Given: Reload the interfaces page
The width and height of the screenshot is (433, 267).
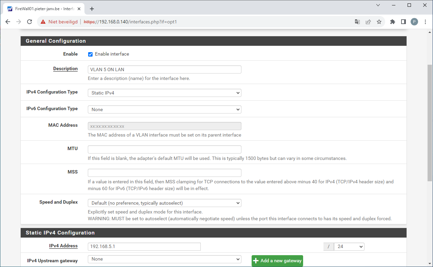Looking at the screenshot, I should point(29,21).
